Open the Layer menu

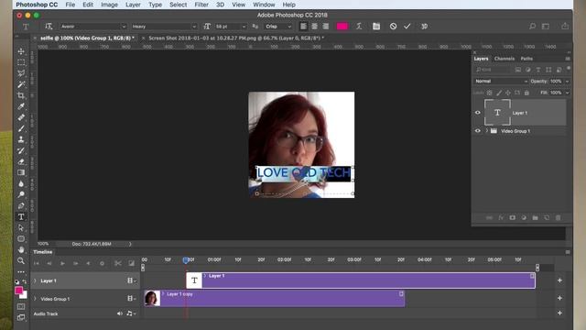(133, 5)
